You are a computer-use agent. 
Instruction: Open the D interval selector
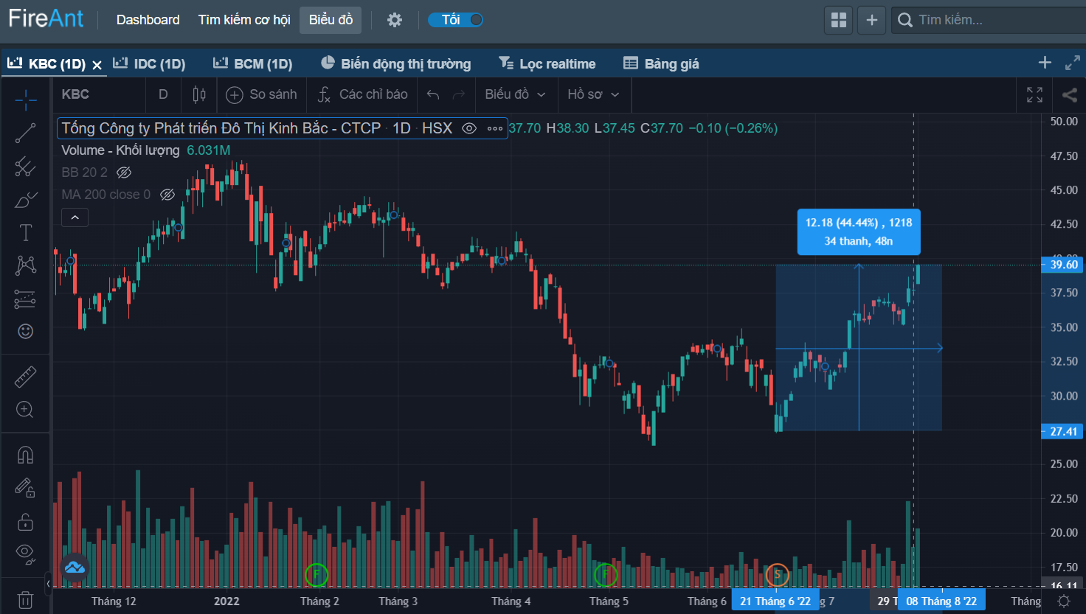point(164,94)
